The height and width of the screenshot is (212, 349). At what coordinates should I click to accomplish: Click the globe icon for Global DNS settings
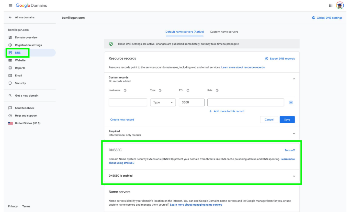click(x=314, y=18)
